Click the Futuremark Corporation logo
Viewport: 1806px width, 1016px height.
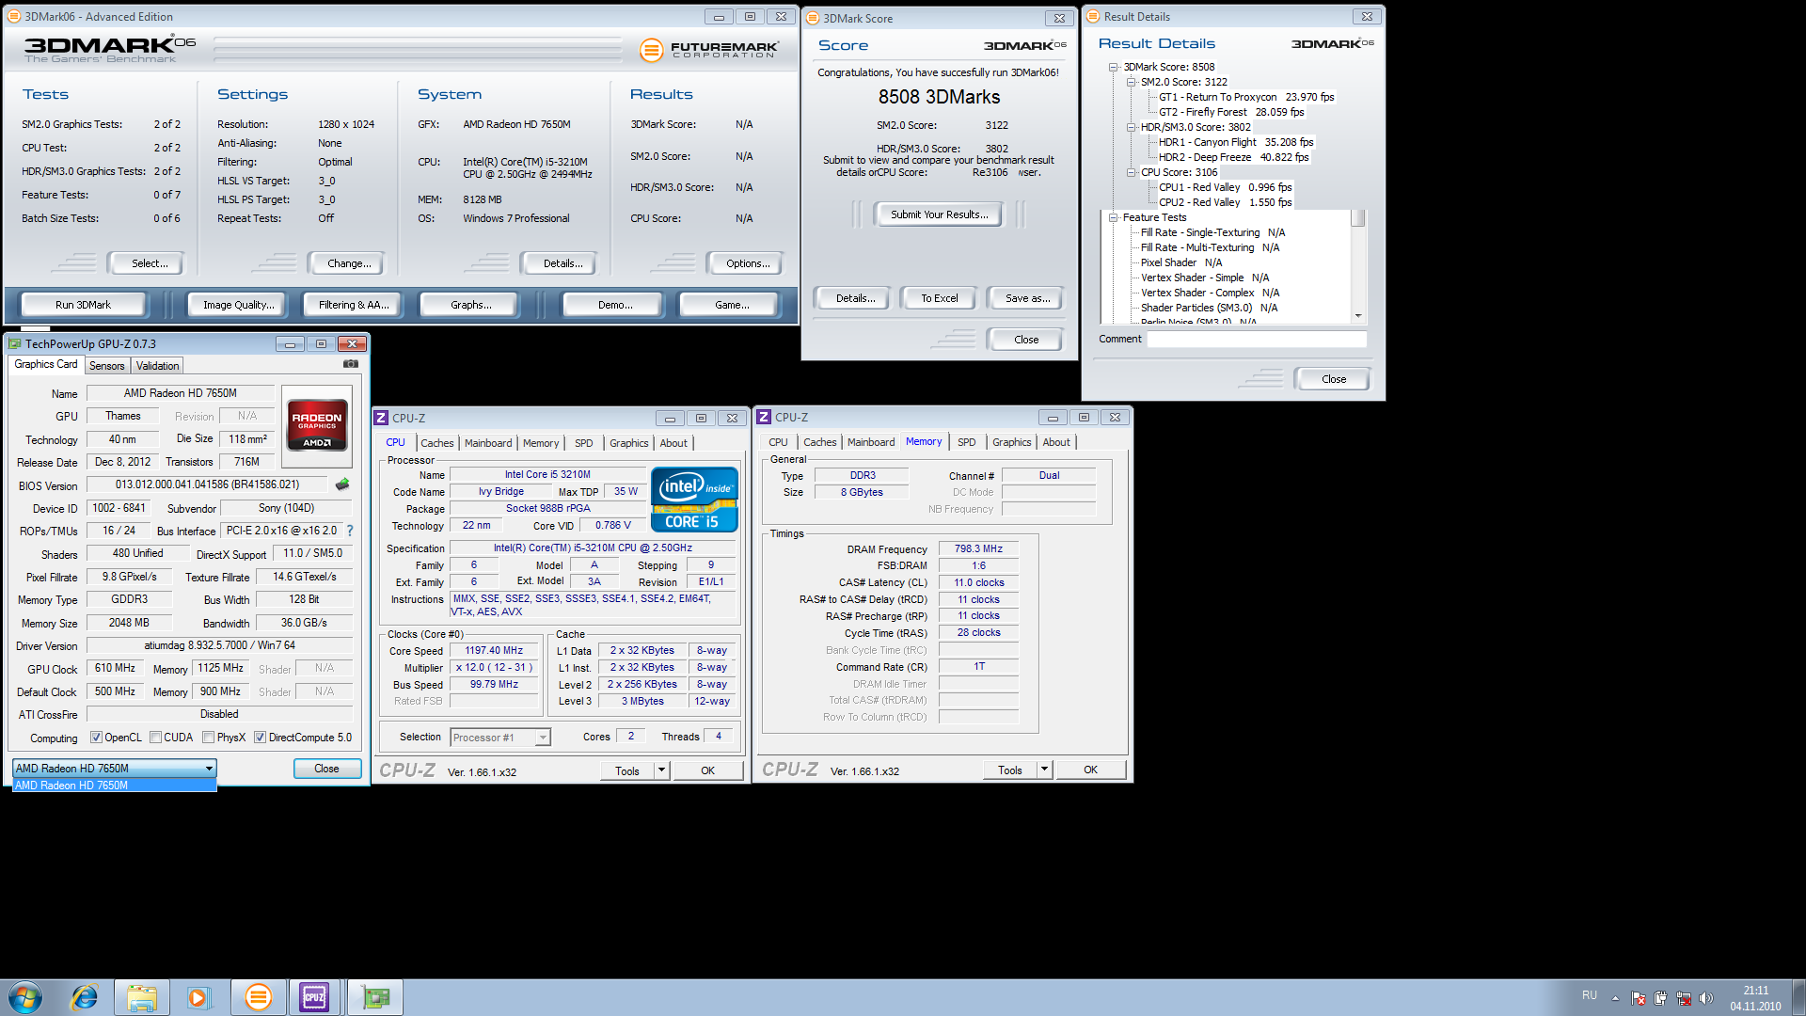[709, 50]
